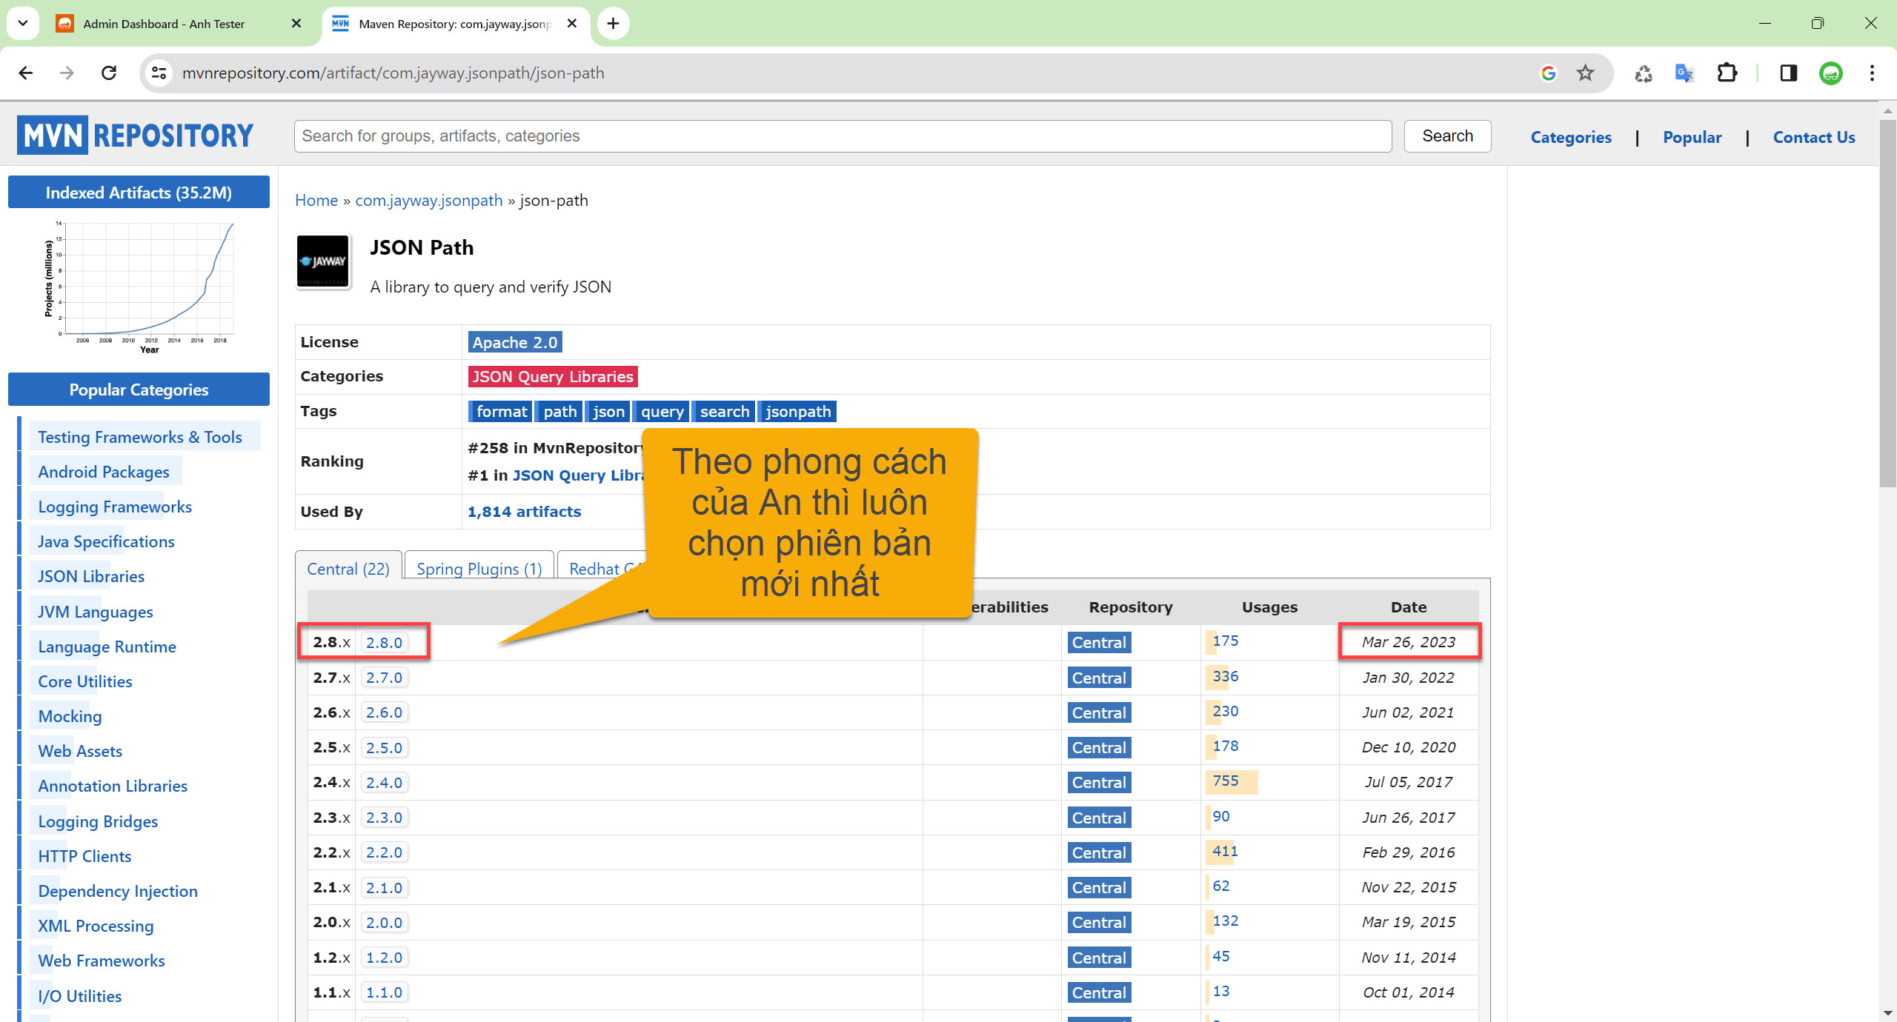
Task: Click the jsonpath tag
Action: 798,412
